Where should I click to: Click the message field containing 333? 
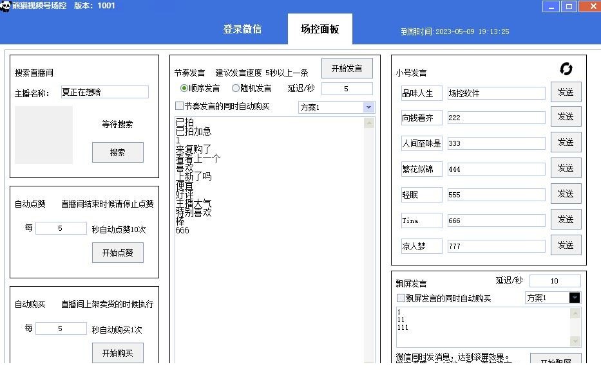[x=497, y=143]
